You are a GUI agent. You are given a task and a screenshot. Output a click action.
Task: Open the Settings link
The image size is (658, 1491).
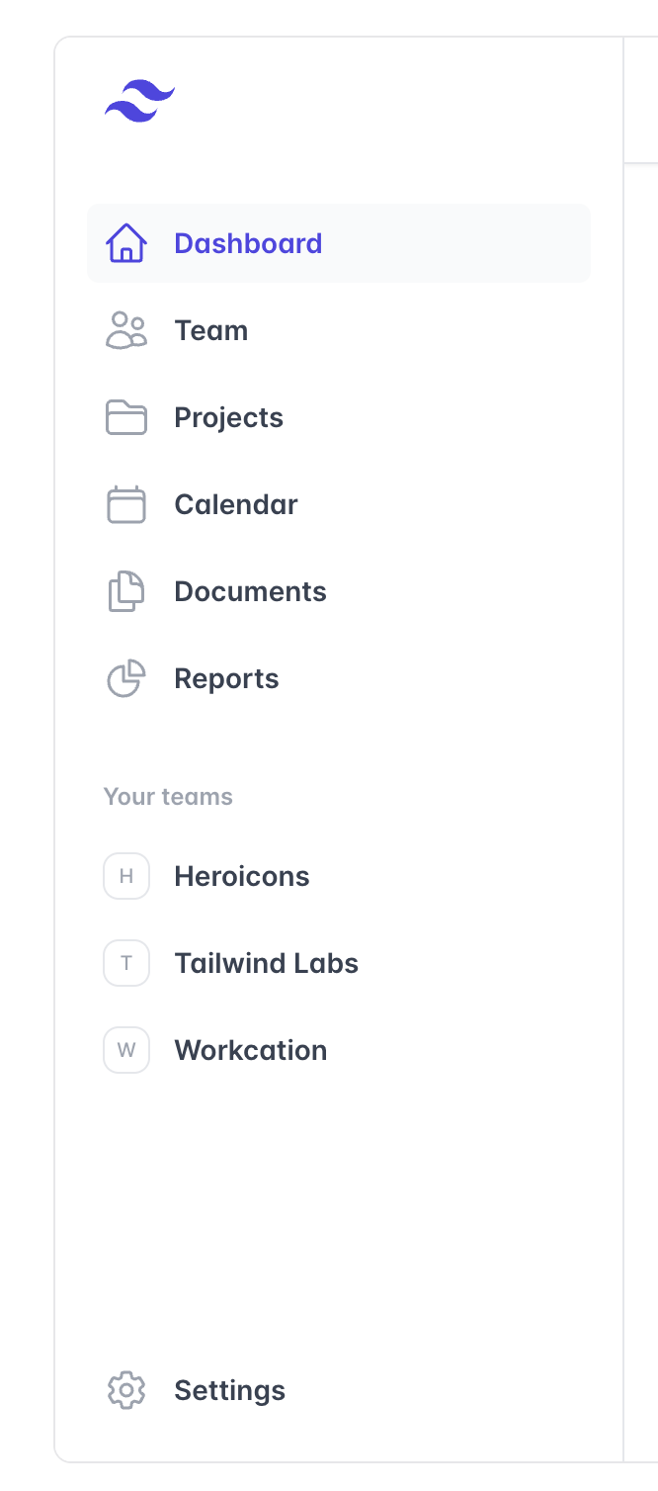pyautogui.click(x=229, y=1390)
